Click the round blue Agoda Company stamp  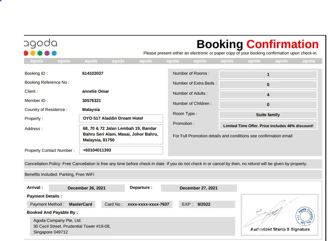[305, 216]
